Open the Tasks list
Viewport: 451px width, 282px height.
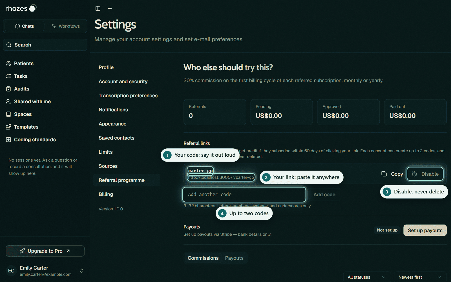click(45, 76)
